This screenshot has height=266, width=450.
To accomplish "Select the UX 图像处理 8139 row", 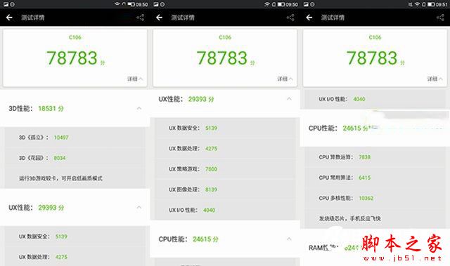I will (225, 189).
